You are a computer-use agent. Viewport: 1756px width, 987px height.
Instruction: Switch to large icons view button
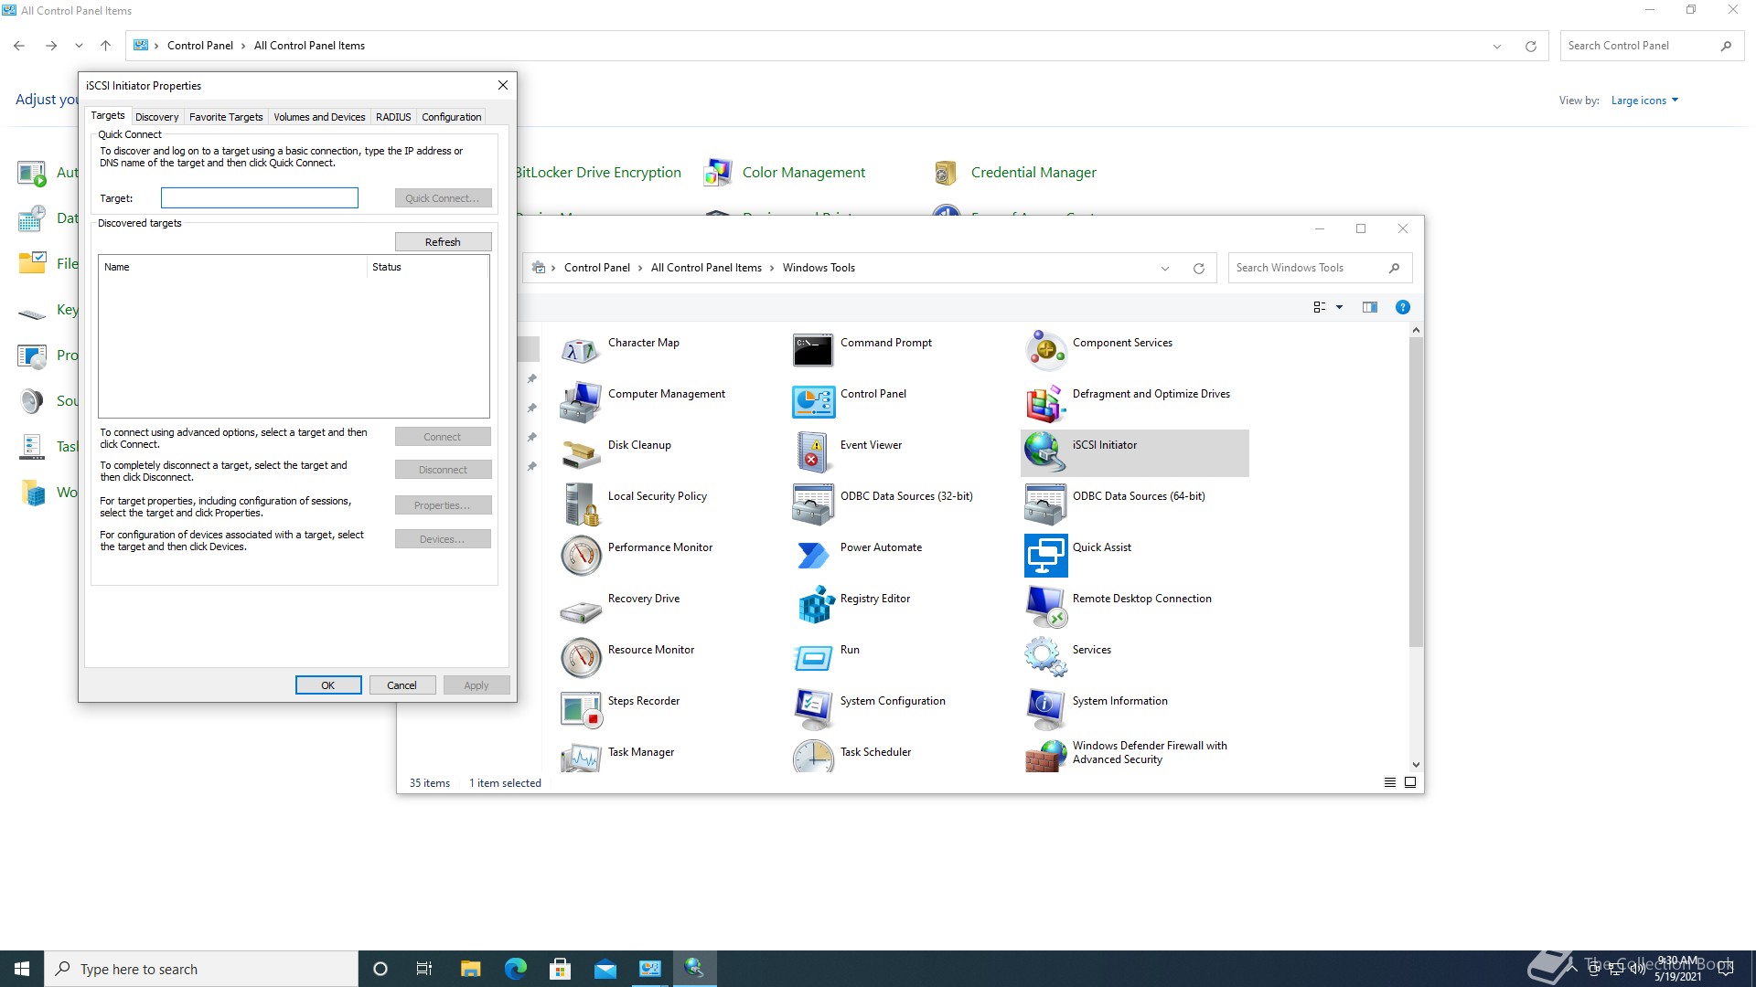coord(1410,782)
